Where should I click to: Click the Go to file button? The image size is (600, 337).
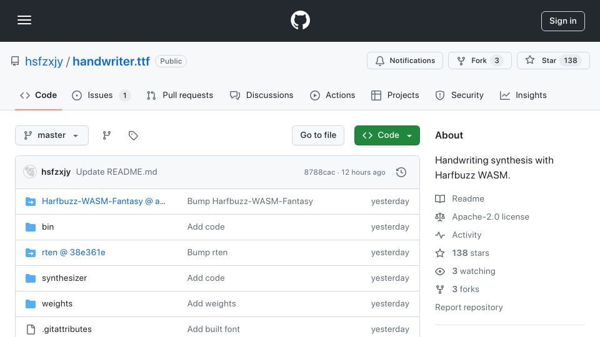pyautogui.click(x=318, y=135)
